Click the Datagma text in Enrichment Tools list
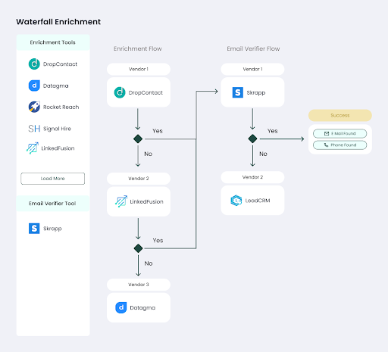Screen dimensions: 388x352 click(x=56, y=86)
